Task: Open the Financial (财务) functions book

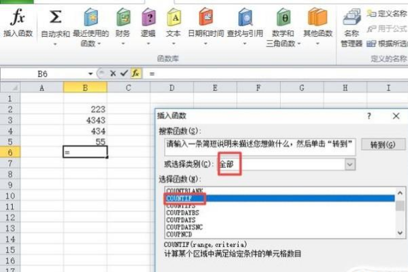Action: click(x=123, y=17)
